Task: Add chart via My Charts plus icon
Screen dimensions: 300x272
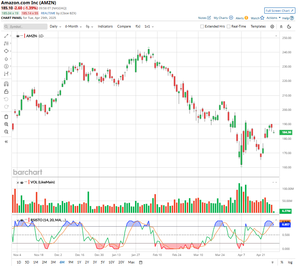Action: [231, 18]
